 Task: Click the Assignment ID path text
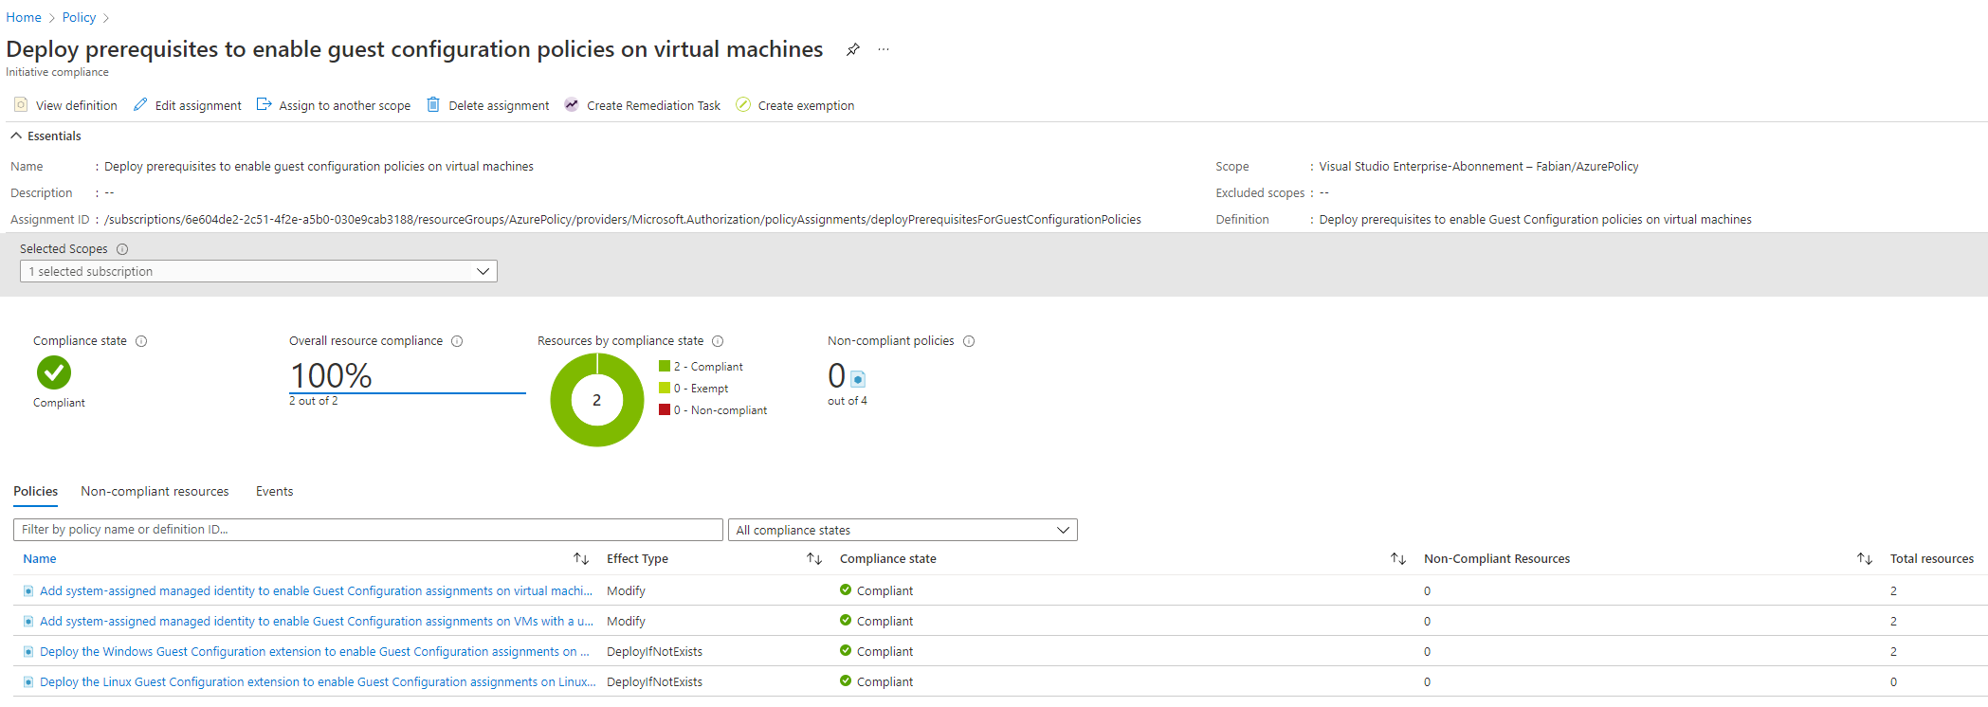pyautogui.click(x=622, y=220)
